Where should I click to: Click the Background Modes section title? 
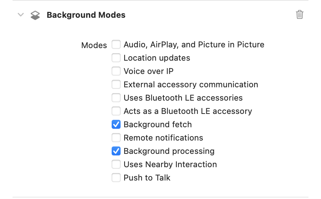[86, 15]
